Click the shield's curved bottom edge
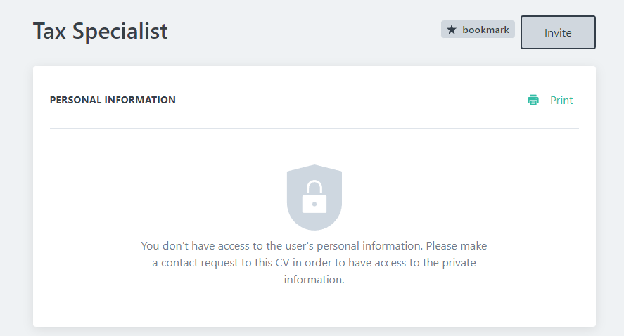This screenshot has width=624, height=336. (x=314, y=226)
